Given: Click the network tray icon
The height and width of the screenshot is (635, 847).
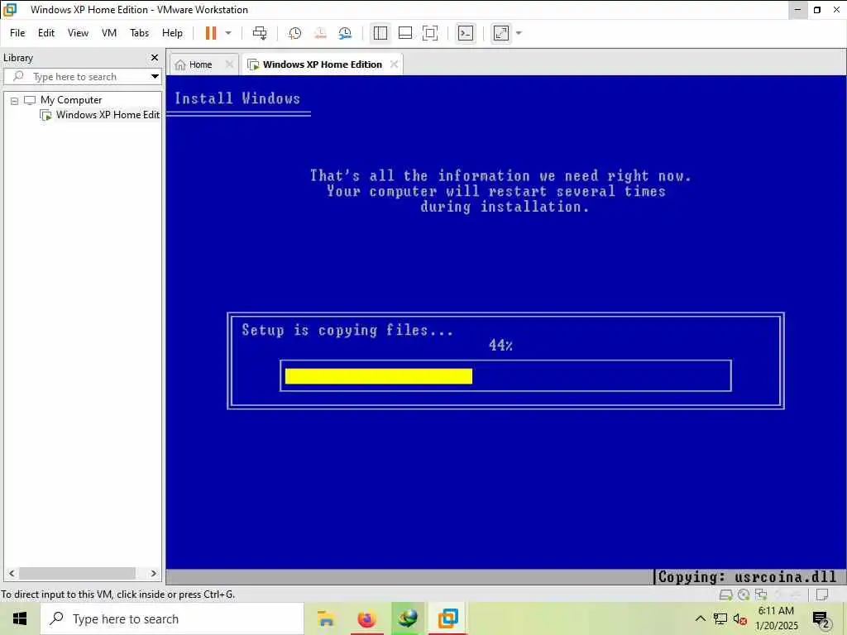Looking at the screenshot, I should pyautogui.click(x=720, y=618).
